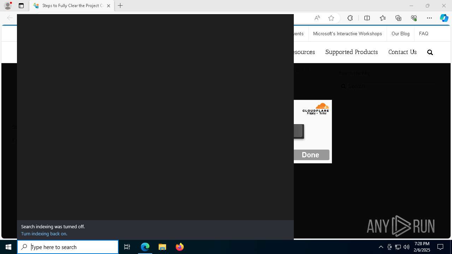Activate Read aloud icon in address bar
This screenshot has width=452, height=254.
tap(317, 18)
